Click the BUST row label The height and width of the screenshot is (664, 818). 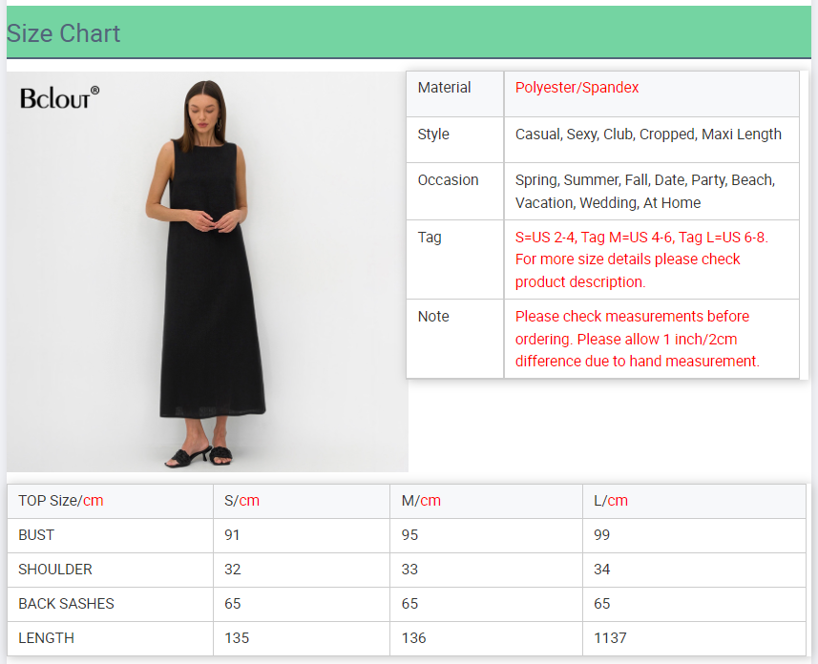pyautogui.click(x=36, y=535)
